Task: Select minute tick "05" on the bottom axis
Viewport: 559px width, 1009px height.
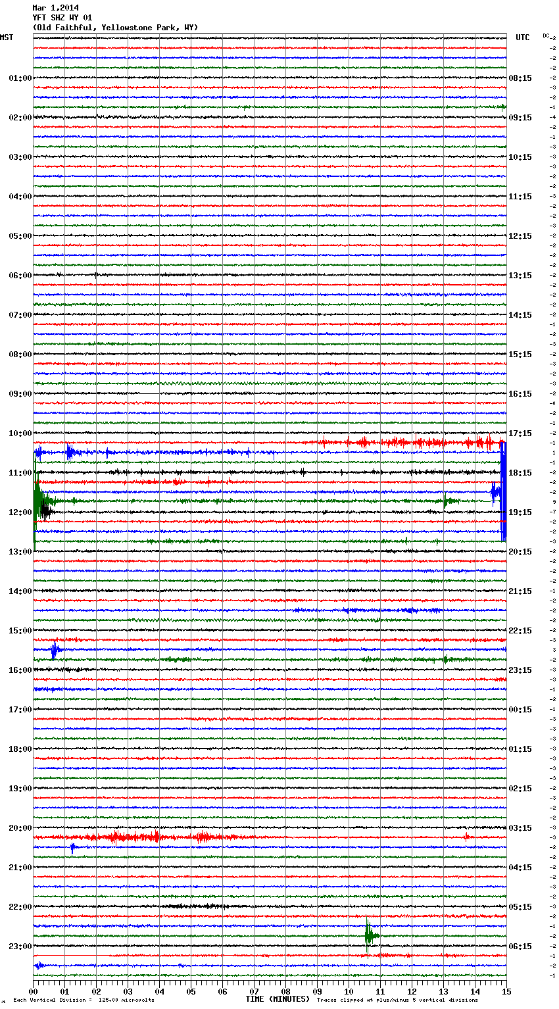Action: pos(191,991)
